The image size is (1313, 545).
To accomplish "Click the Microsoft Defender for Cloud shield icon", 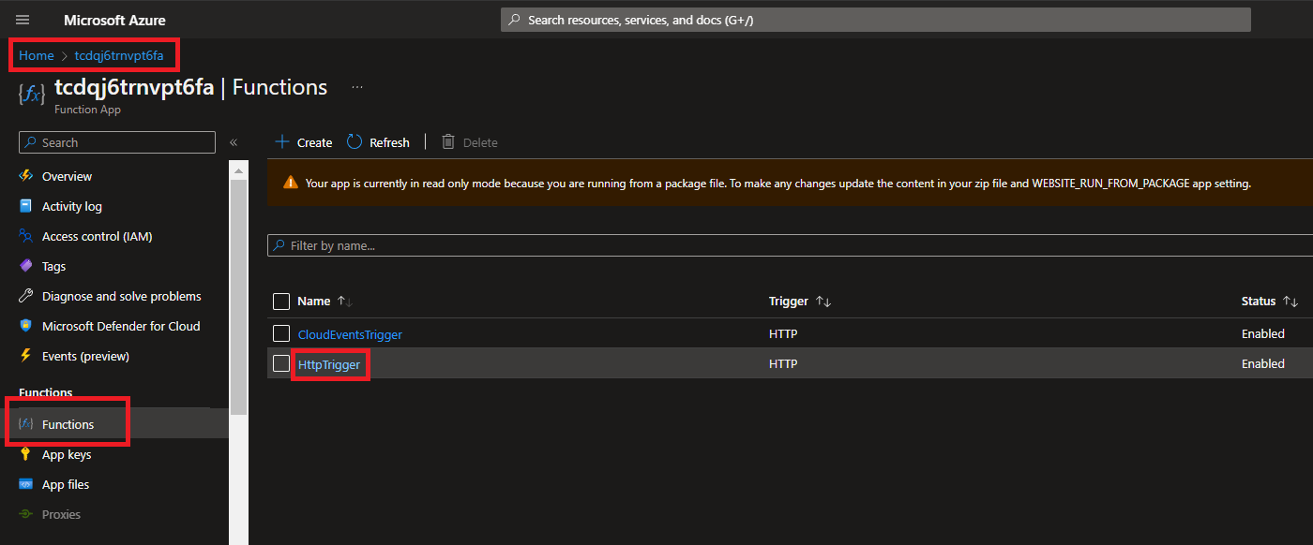I will 26,326.
